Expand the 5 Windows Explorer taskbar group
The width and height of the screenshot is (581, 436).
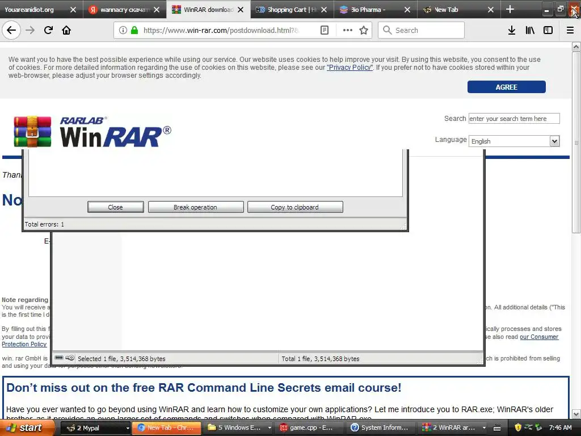[x=238, y=428]
